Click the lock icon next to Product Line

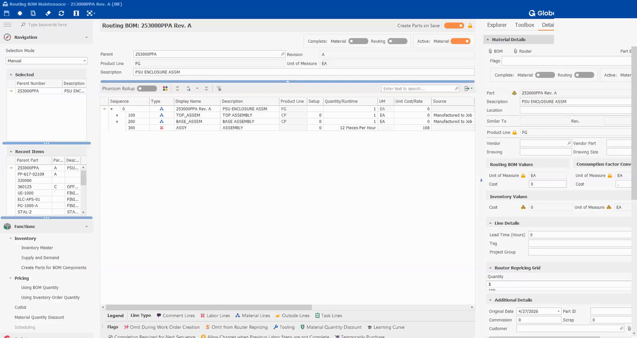515,133
